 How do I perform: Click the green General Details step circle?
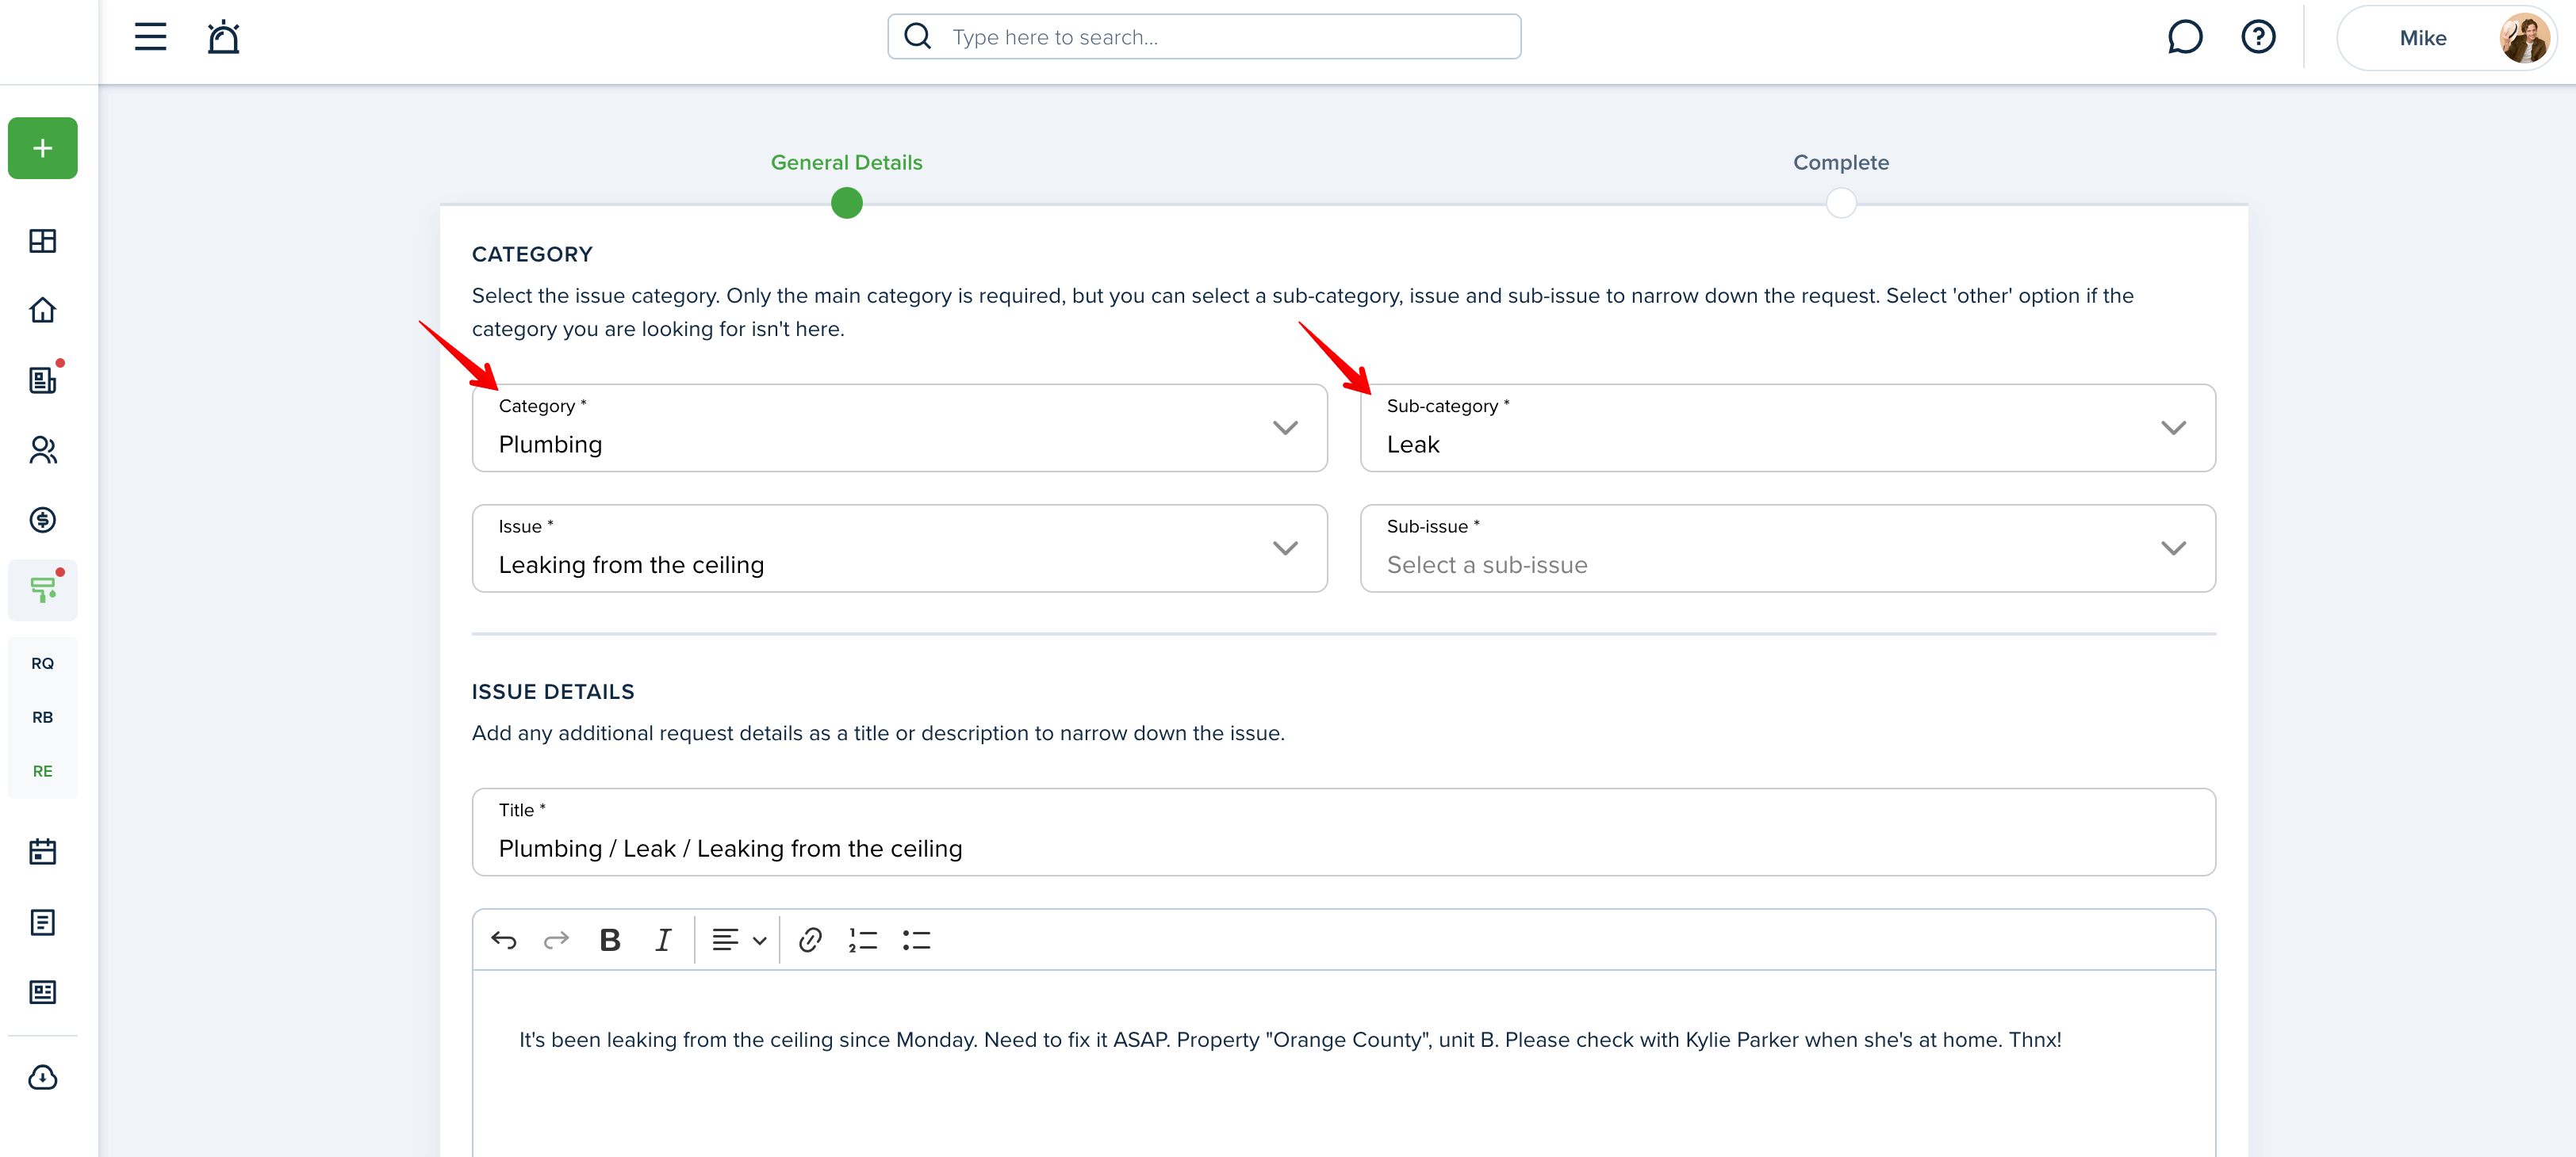(x=846, y=203)
